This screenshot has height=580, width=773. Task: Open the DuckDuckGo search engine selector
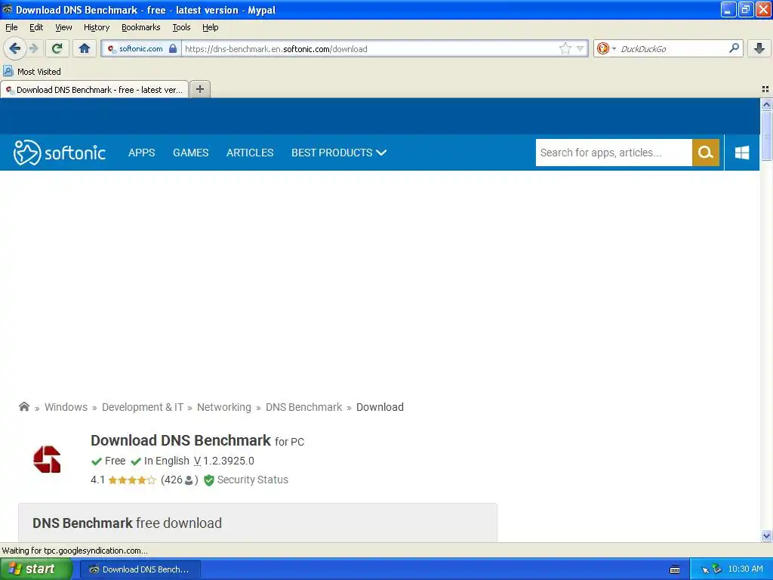click(x=606, y=48)
